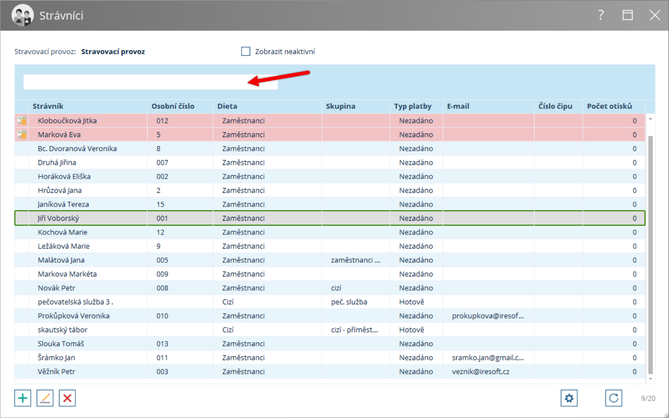Click the red X delete diner button
This screenshot has height=418, width=669.
(67, 398)
